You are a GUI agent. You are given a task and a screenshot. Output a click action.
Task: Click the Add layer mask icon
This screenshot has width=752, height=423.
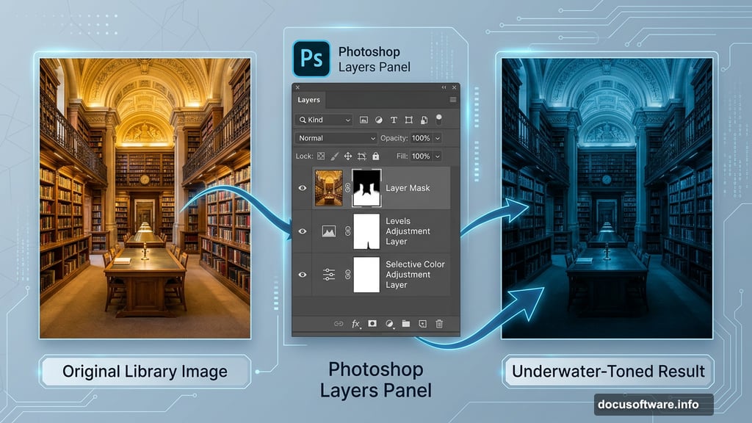pyautogui.click(x=372, y=324)
